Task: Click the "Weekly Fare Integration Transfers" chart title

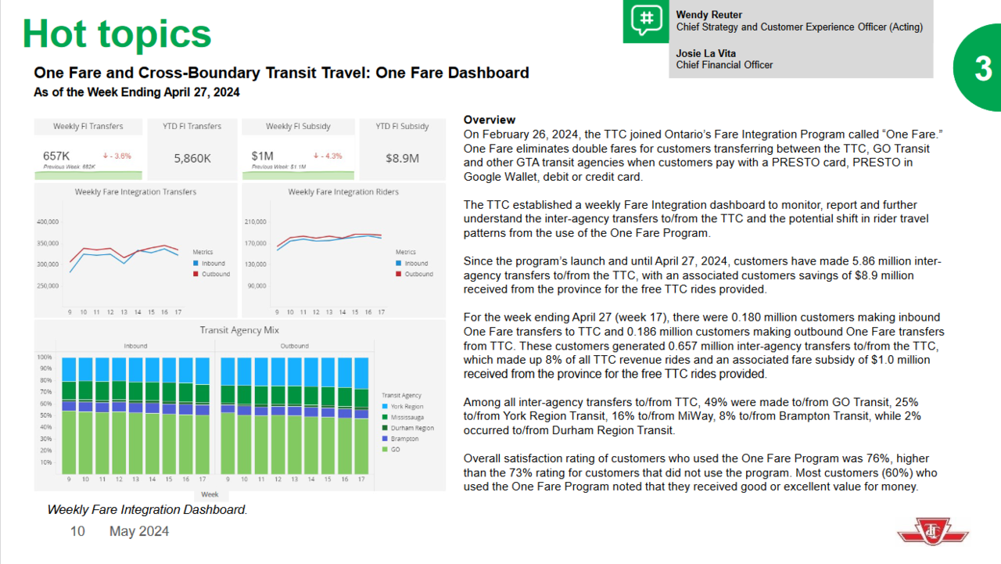Action: (x=135, y=192)
